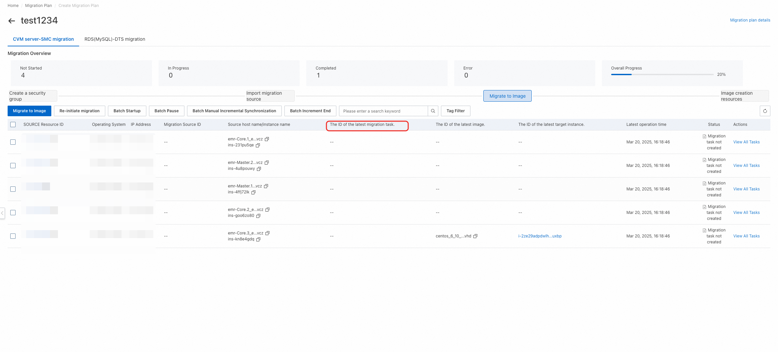The width and height of the screenshot is (778, 352).
Task: Click status document icon for emr-Core.1 row
Action: click(x=705, y=136)
